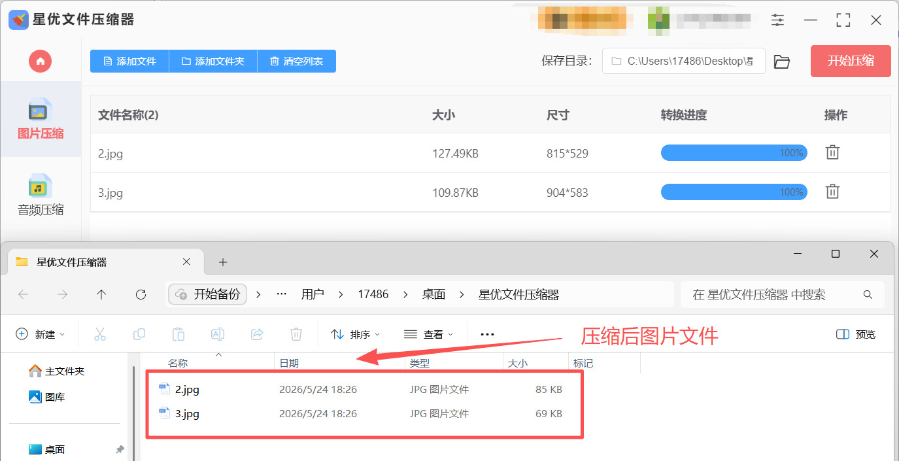Expand chevron after 桌面 breadcrumb
The width and height of the screenshot is (899, 461).
[x=462, y=294]
